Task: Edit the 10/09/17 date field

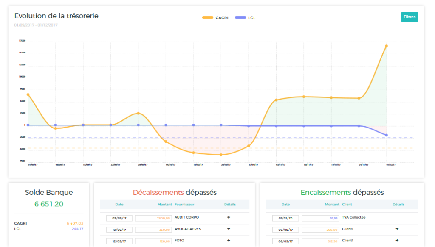Action: pyautogui.click(x=119, y=230)
